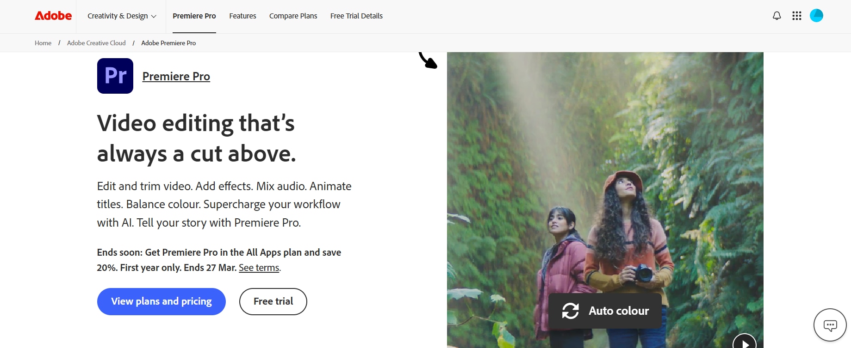This screenshot has width=851, height=348.
Task: Open the app switcher grid
Action: [x=796, y=16]
